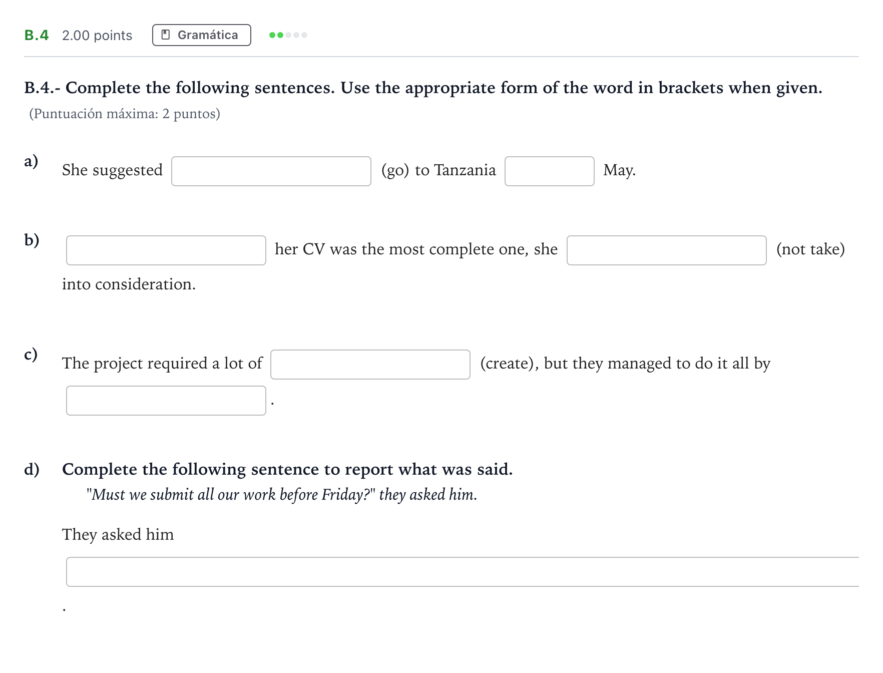Click the quoted sentence 'Must we submit all our work'
The image size is (883, 673).
pyautogui.click(x=282, y=495)
